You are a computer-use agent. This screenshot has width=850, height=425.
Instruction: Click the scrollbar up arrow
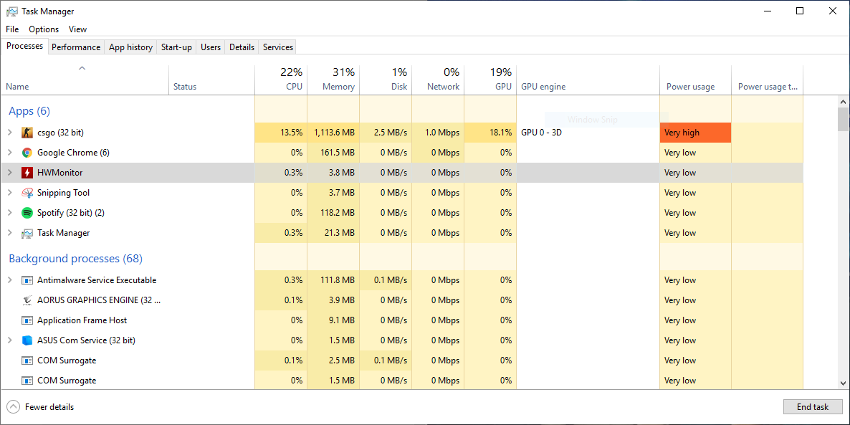[843, 101]
